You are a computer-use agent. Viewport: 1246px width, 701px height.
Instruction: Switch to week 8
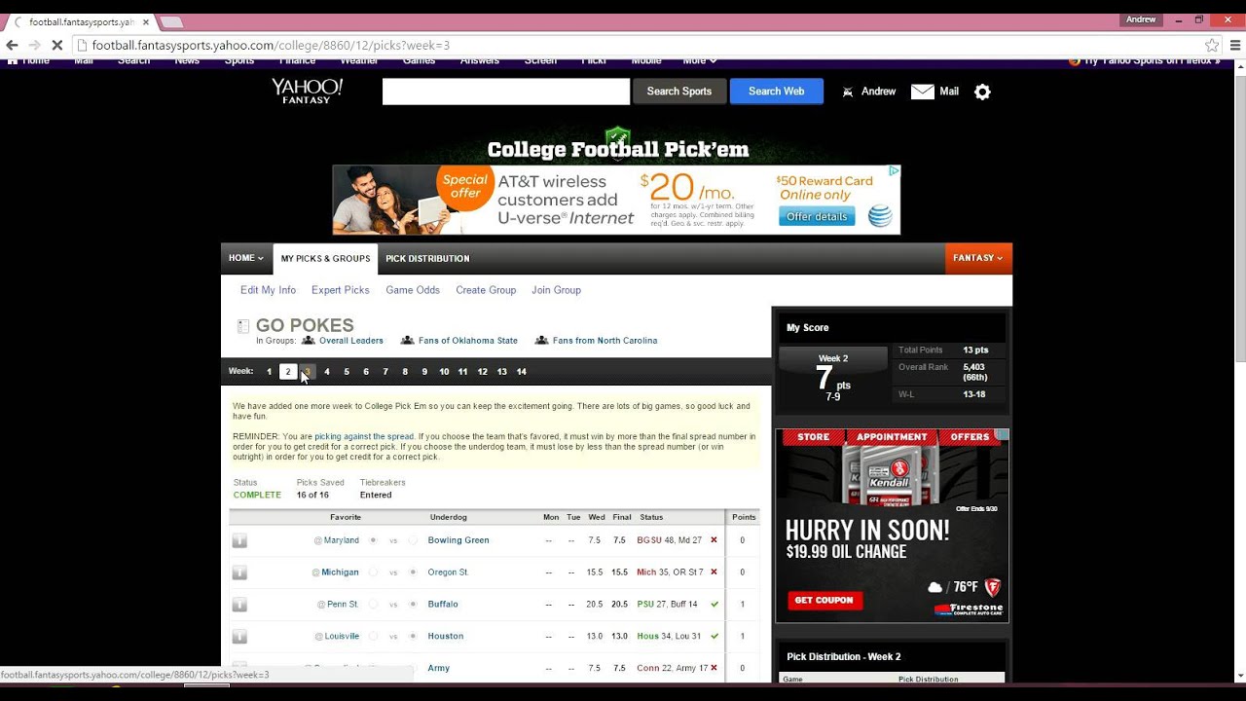(x=405, y=372)
